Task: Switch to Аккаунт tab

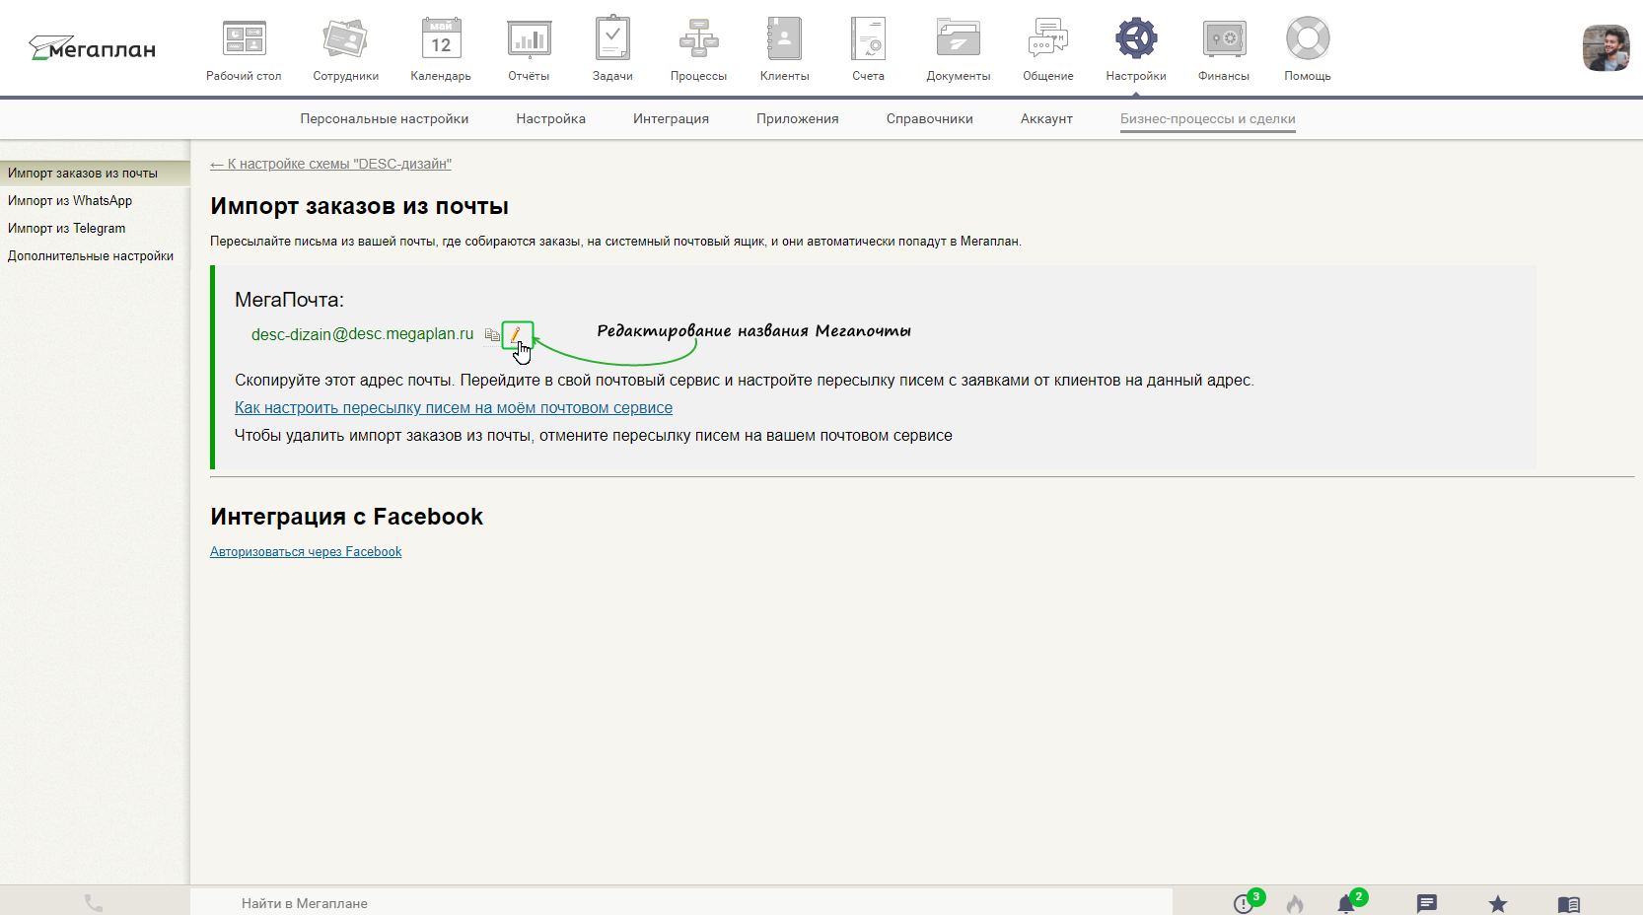Action: pos(1046,119)
